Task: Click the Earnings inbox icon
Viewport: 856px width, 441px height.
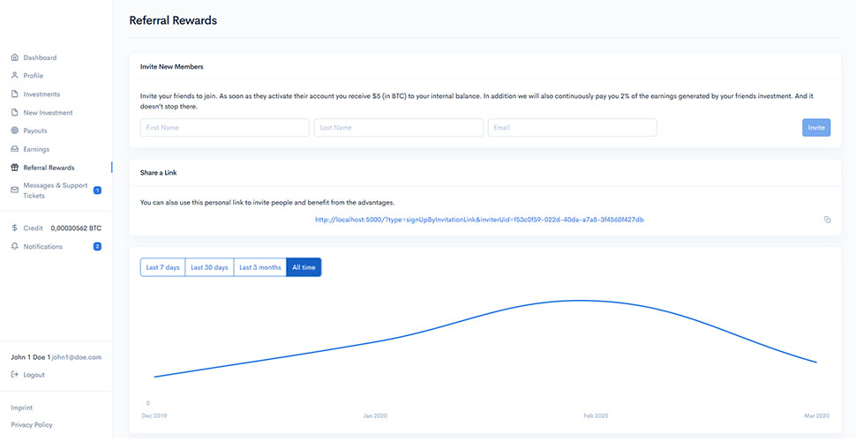Action: click(x=14, y=149)
